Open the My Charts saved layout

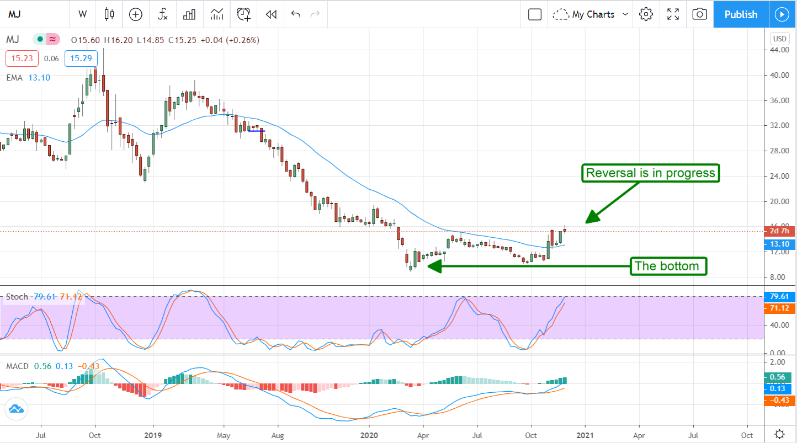585,14
